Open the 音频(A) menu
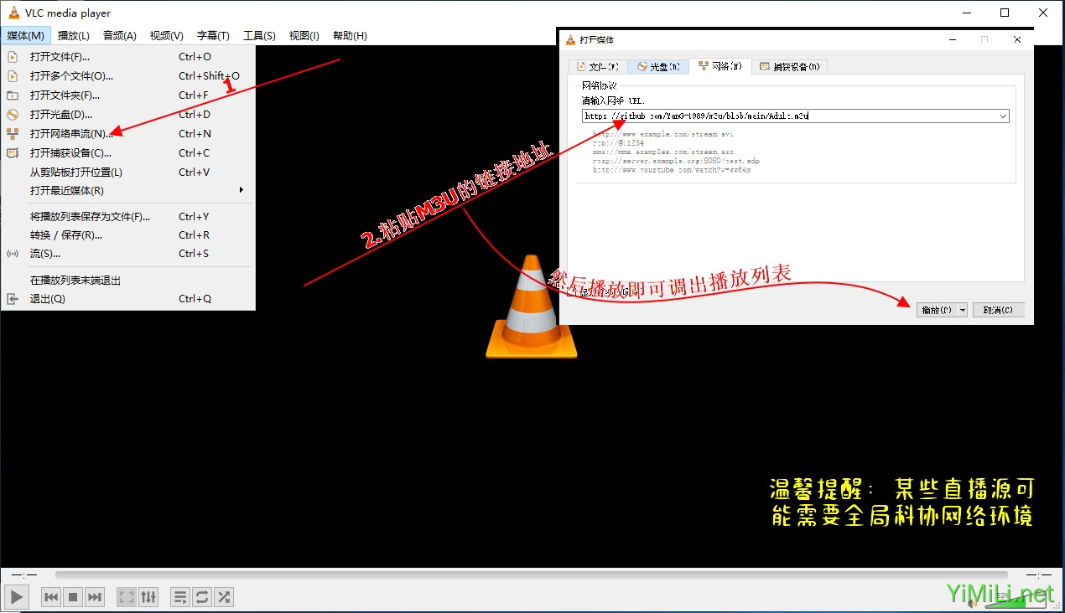This screenshot has width=1065, height=613. coord(120,35)
